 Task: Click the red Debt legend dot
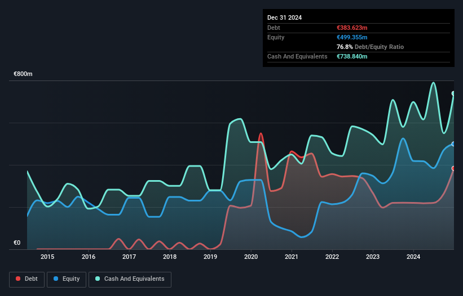[18, 279]
